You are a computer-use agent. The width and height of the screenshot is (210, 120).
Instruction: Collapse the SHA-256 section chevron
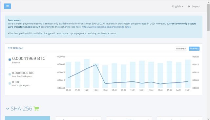pos(8,109)
